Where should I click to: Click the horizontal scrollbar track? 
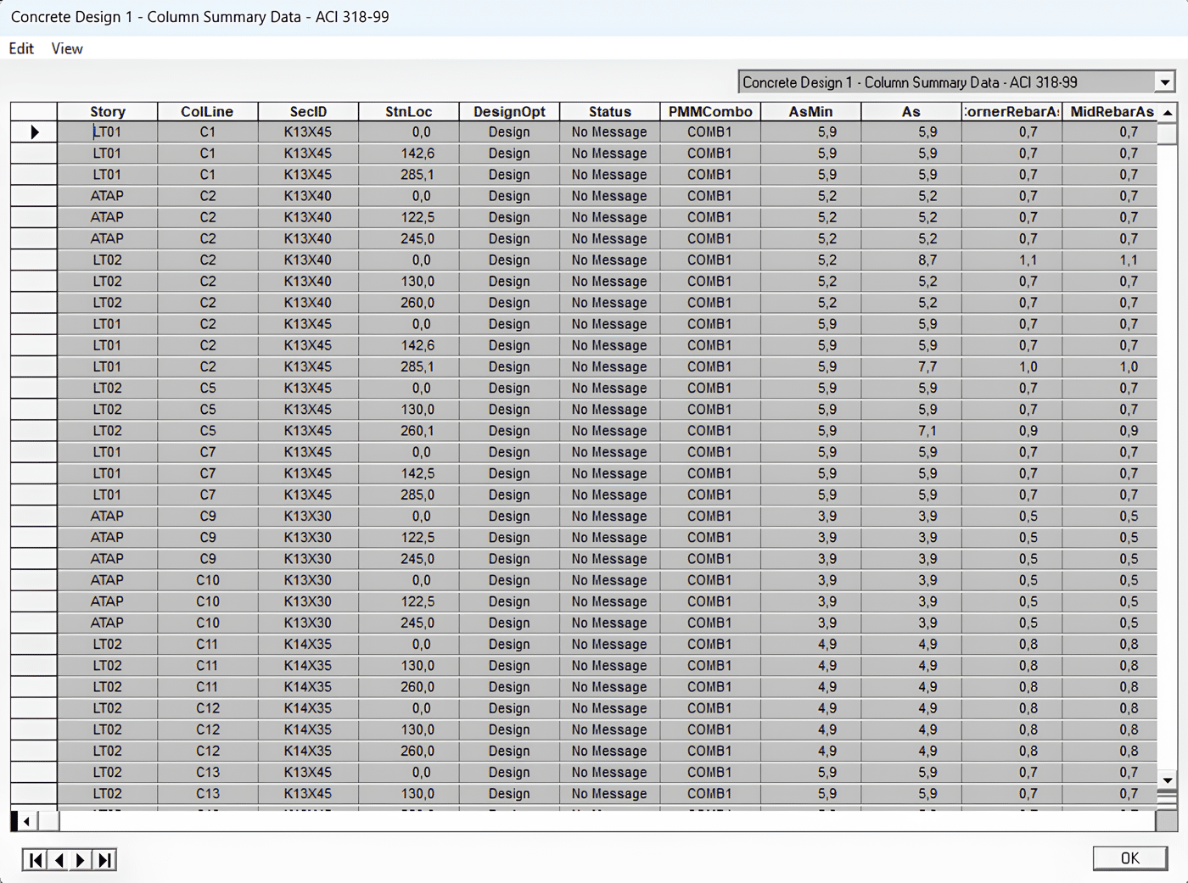[594, 821]
